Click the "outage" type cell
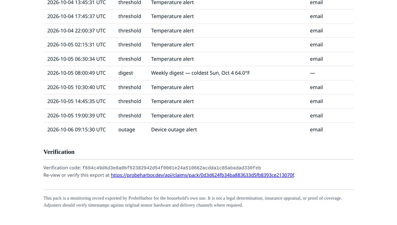Viewport: 397px width, 225px height. tap(127, 130)
